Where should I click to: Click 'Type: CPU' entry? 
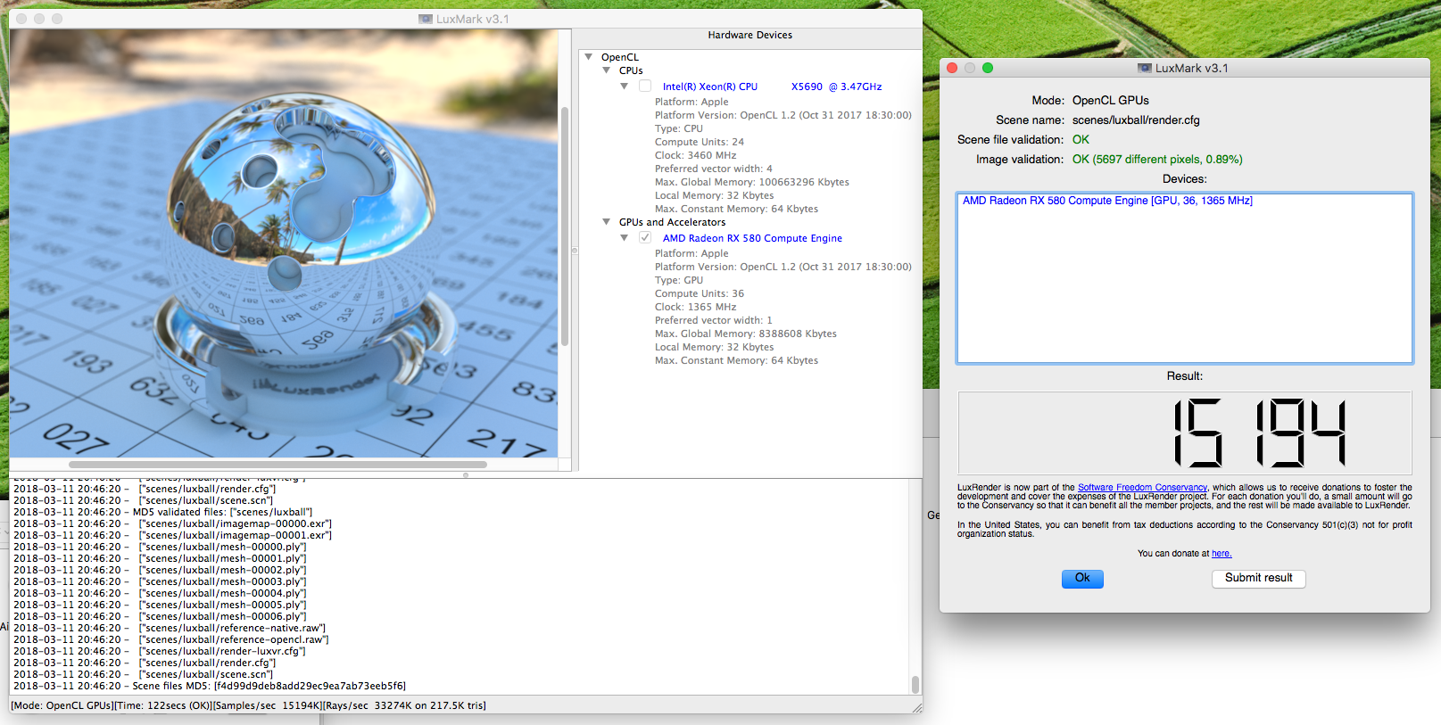679,128
